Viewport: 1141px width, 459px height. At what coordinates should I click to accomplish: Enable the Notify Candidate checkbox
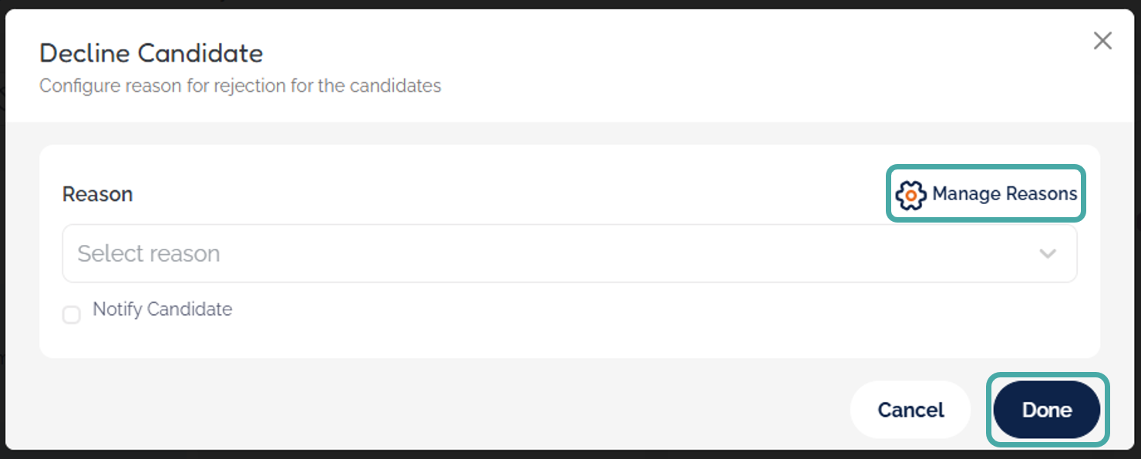pyautogui.click(x=72, y=315)
